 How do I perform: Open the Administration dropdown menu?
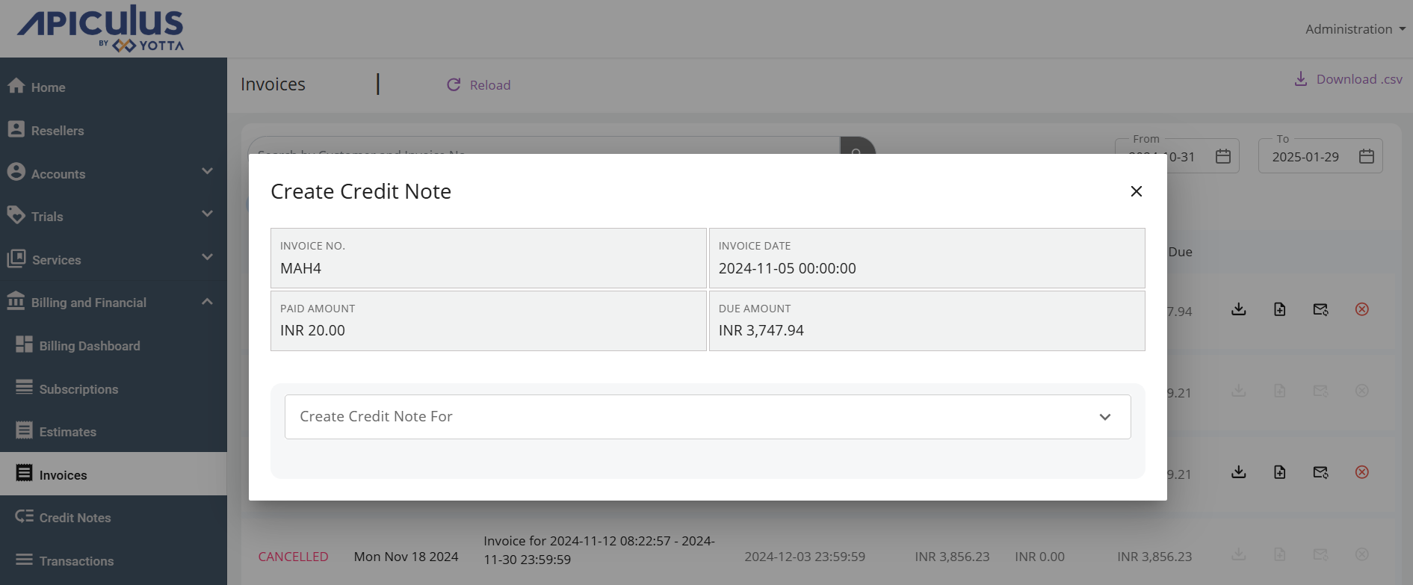pos(1355,29)
